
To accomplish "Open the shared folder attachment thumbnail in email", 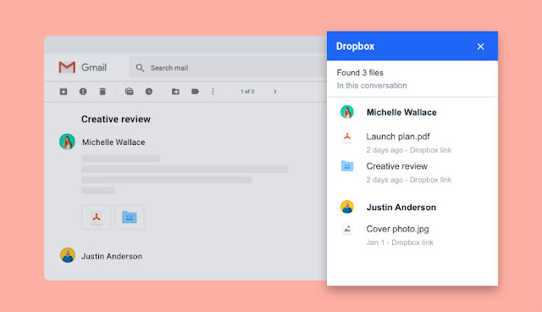I will (x=130, y=217).
